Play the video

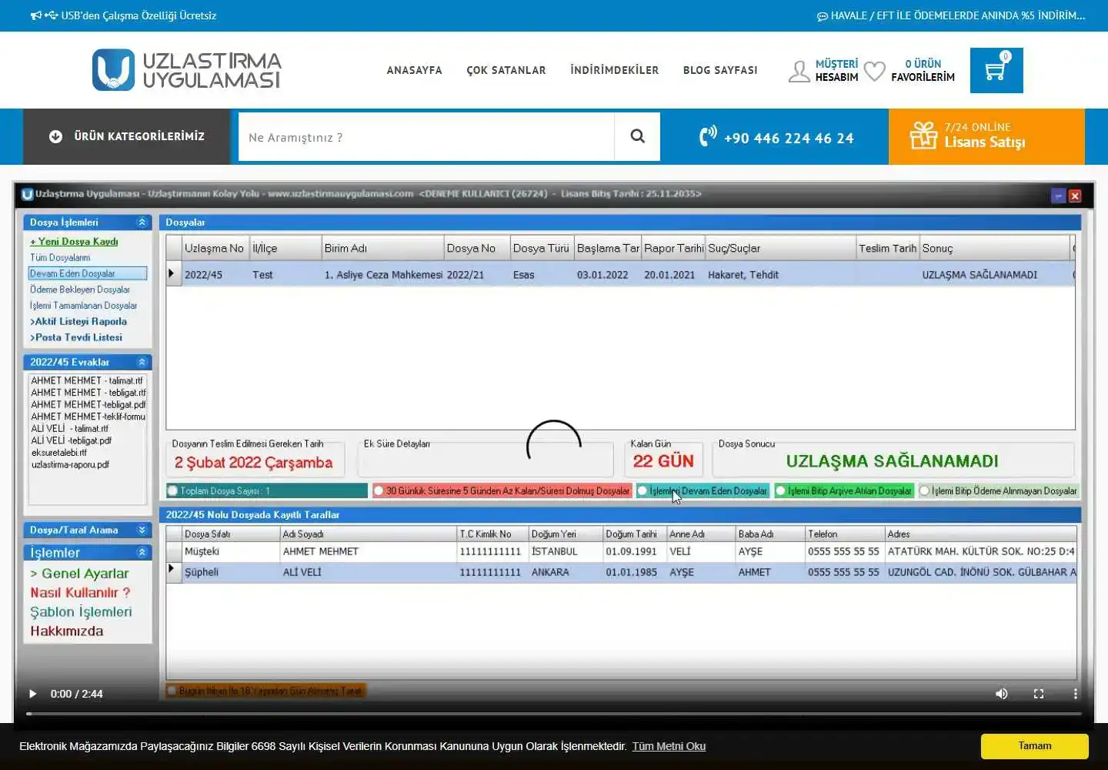click(x=32, y=694)
